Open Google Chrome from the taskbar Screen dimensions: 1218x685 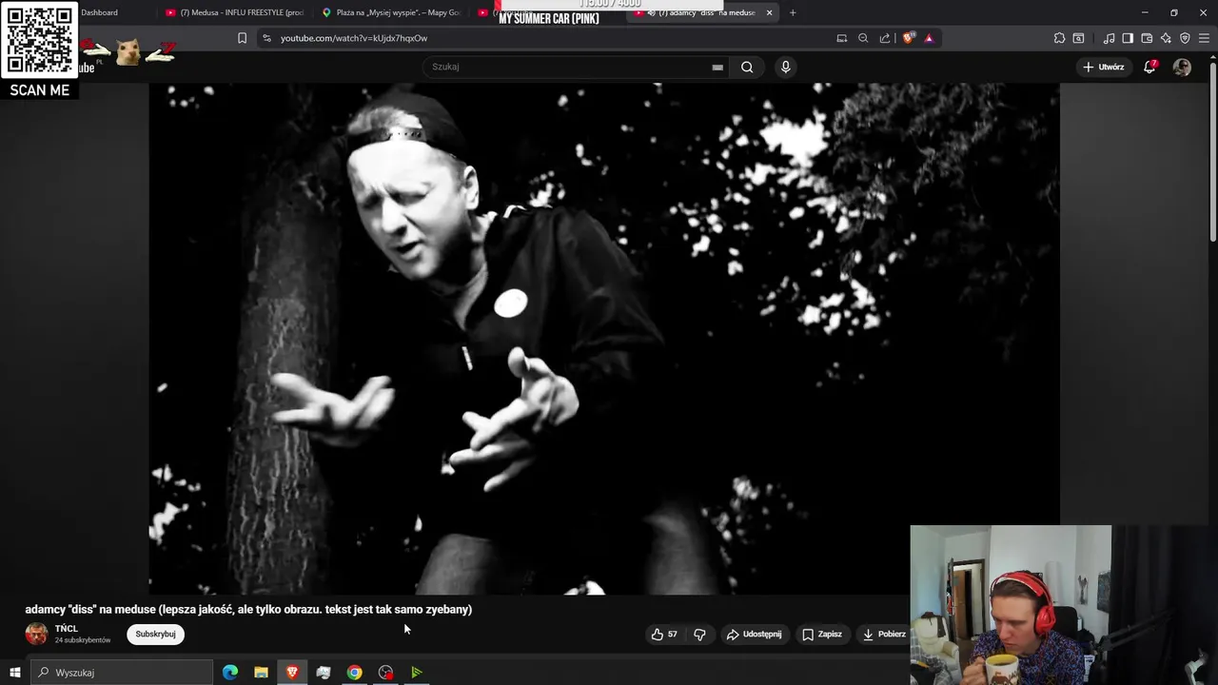[x=354, y=673]
